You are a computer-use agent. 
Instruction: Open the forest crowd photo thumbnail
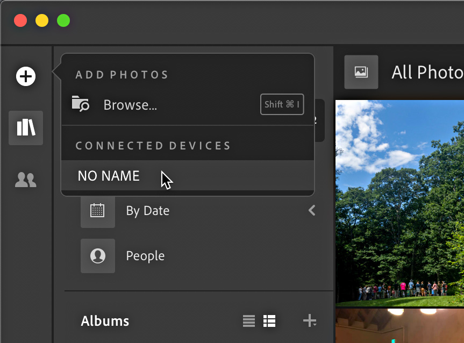pos(399,203)
